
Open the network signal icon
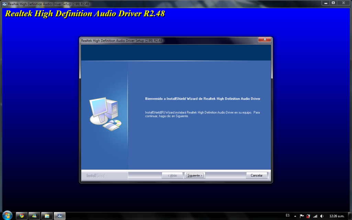coord(315,216)
